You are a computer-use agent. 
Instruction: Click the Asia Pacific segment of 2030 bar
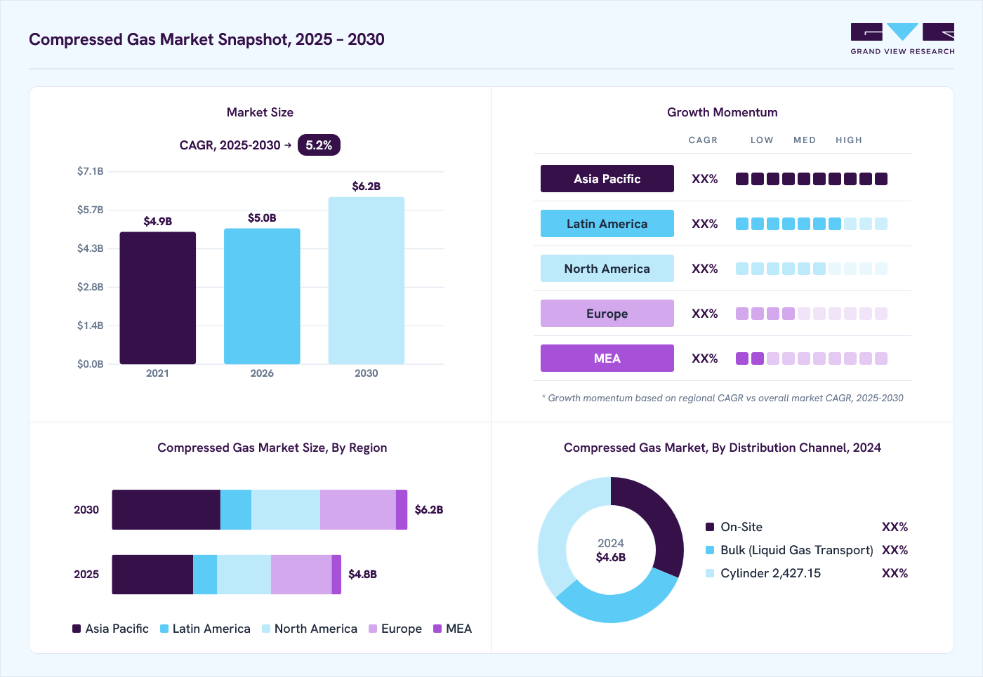tap(166, 510)
